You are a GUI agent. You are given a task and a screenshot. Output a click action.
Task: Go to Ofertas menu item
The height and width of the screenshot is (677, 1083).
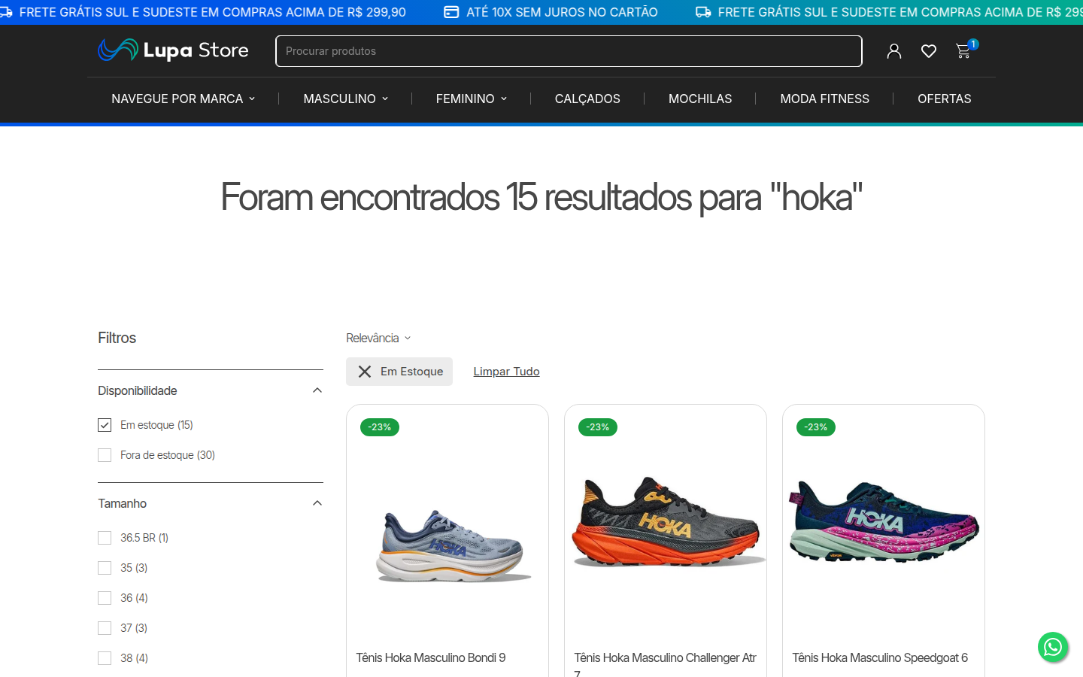(x=945, y=99)
